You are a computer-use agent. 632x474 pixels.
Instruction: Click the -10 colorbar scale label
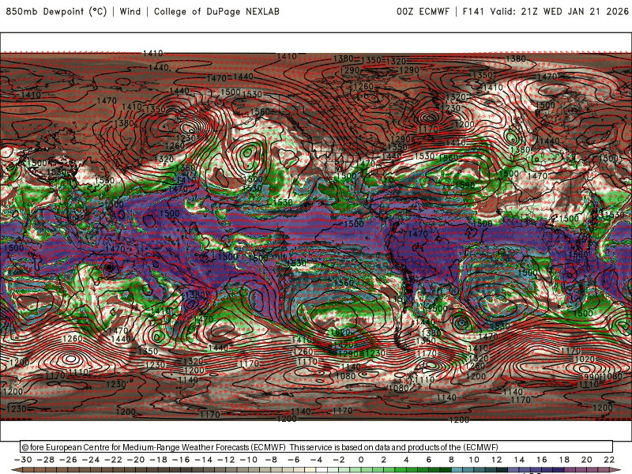[x=249, y=460]
